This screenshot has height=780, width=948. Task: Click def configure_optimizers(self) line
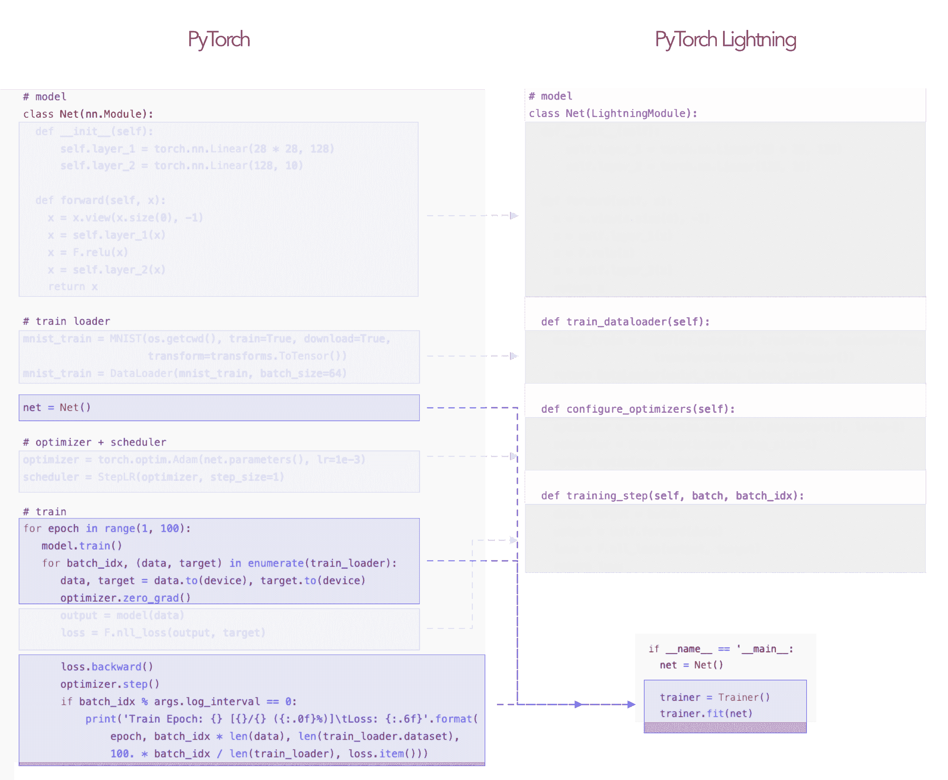click(x=638, y=409)
